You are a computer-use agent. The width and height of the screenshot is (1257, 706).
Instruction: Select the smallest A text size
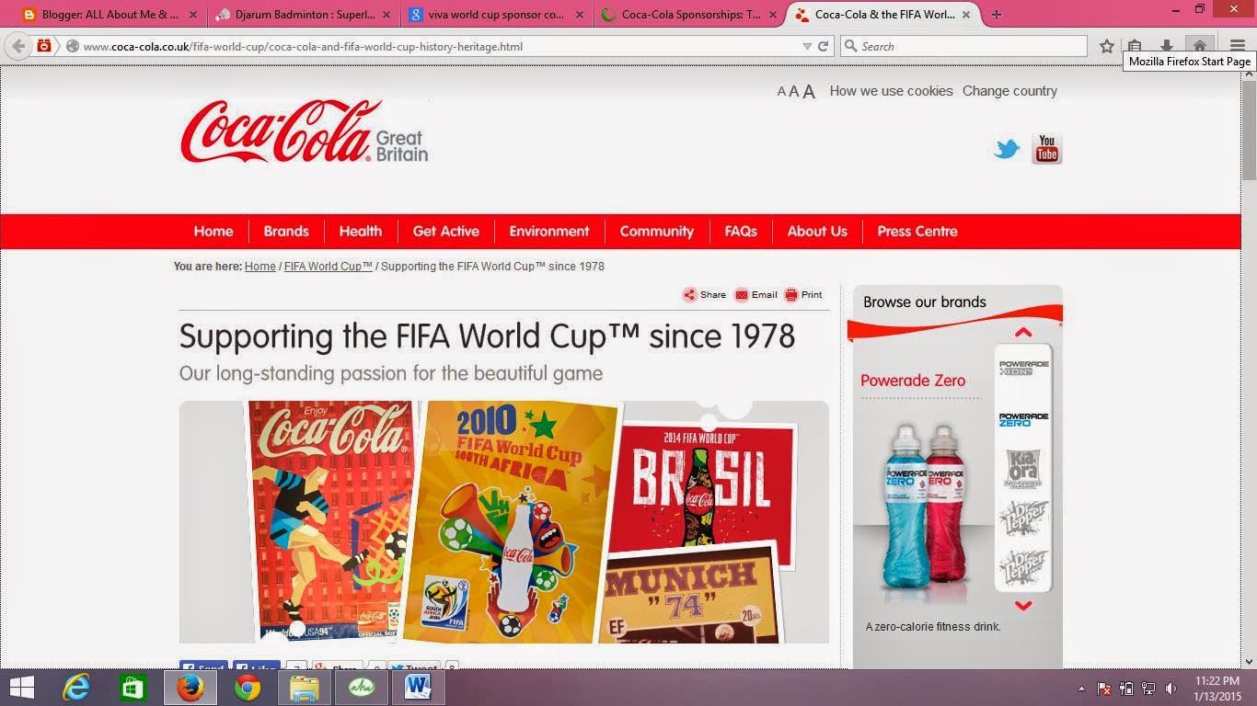pos(781,92)
